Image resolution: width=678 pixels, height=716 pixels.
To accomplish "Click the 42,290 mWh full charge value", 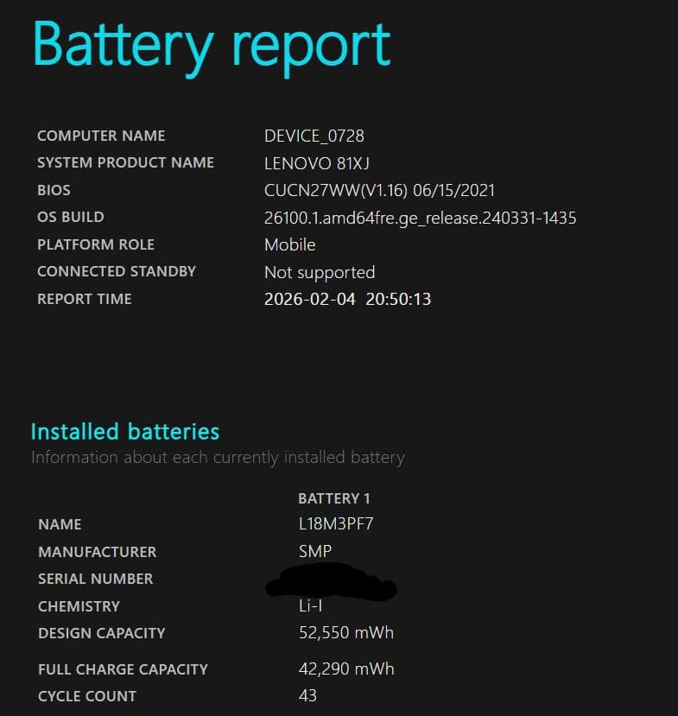I will pos(346,668).
